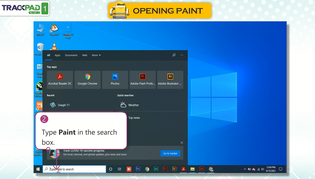Open Adobe Animate from the taskbar
Screen dimensions: 315x179
tap(201, 169)
